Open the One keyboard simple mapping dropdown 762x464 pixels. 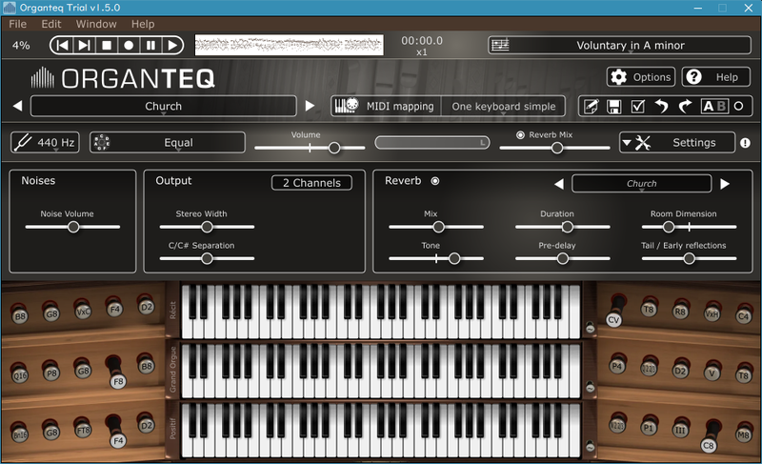click(x=504, y=106)
